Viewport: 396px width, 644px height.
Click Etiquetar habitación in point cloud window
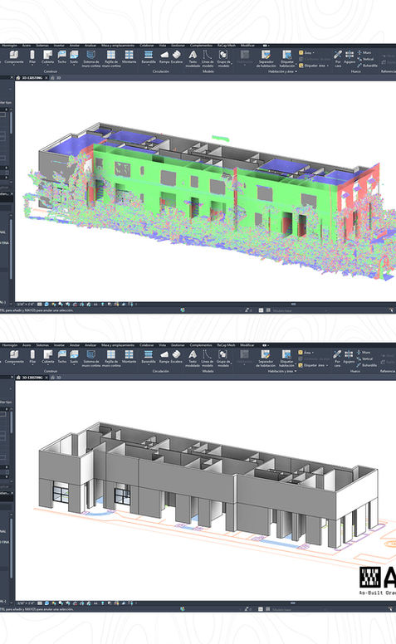click(x=286, y=59)
